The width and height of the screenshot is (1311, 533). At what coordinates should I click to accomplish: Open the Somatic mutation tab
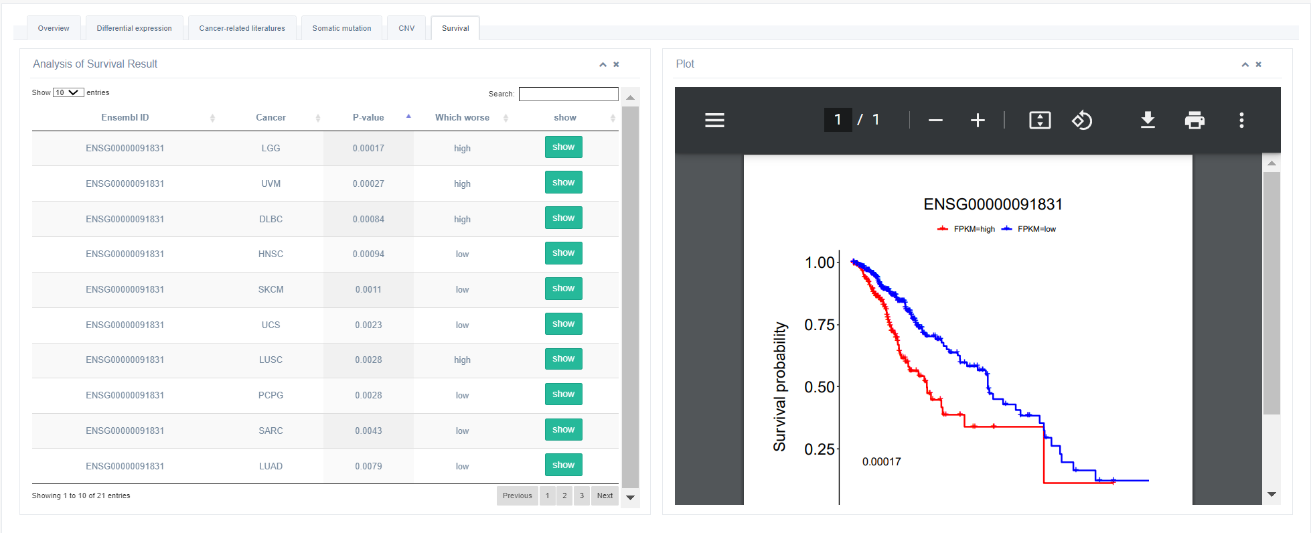tap(341, 28)
